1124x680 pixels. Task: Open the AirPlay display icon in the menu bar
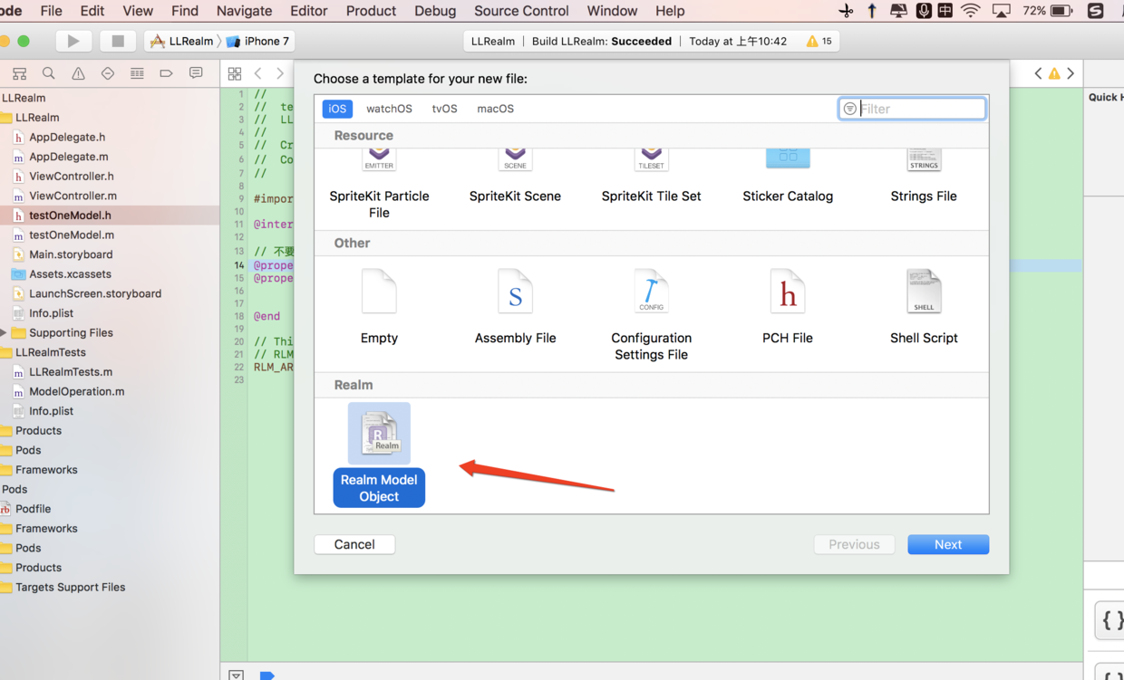(1002, 11)
